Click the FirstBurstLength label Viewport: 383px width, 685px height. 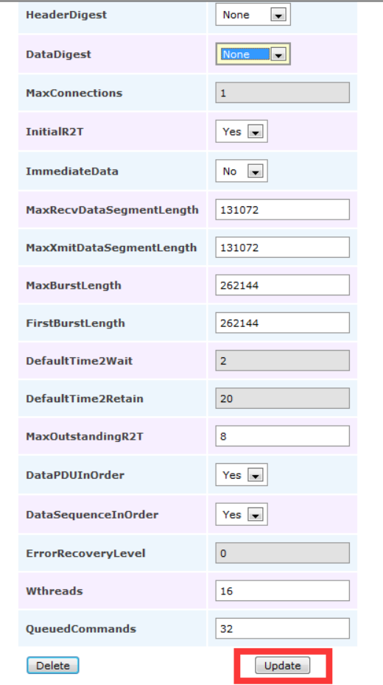click(x=75, y=323)
